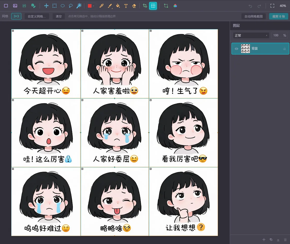290x244 pixels.
Task: Check the cell box for 略略略
Action: click(x=82, y=169)
